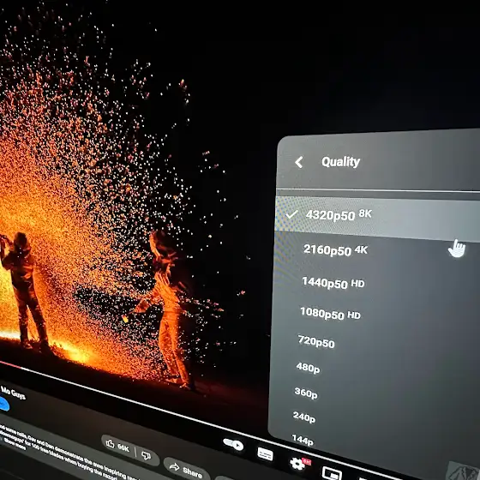Like the video with 66K likes
Viewport: 480px width, 480px height.
(x=118, y=446)
